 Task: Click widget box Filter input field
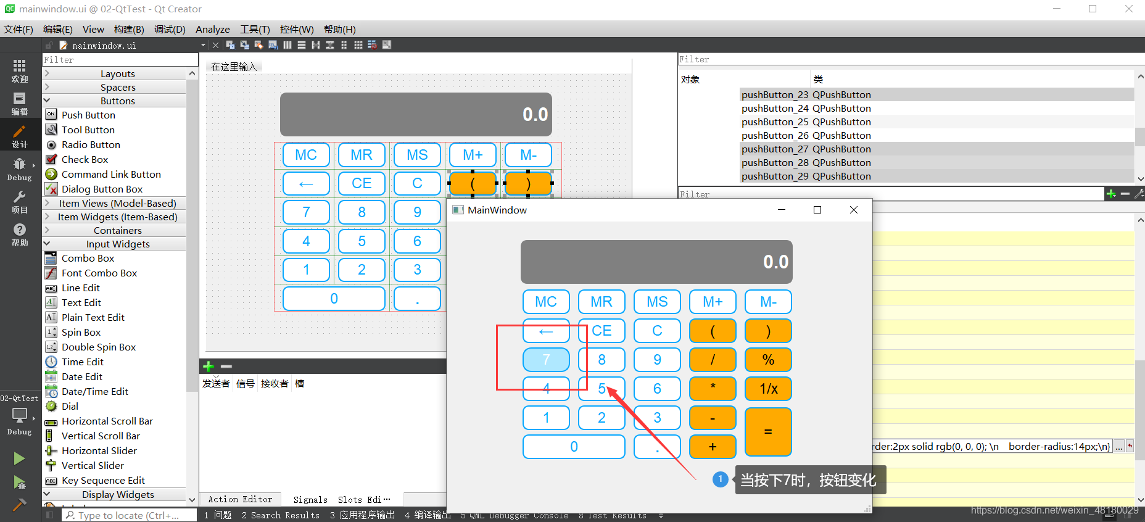[x=120, y=60]
